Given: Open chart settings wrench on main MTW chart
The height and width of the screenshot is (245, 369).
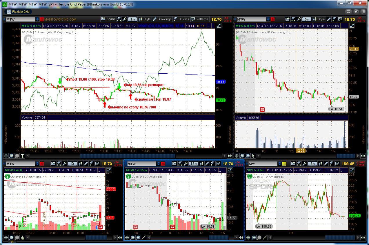Looking at the screenshot, I should [125, 19].
